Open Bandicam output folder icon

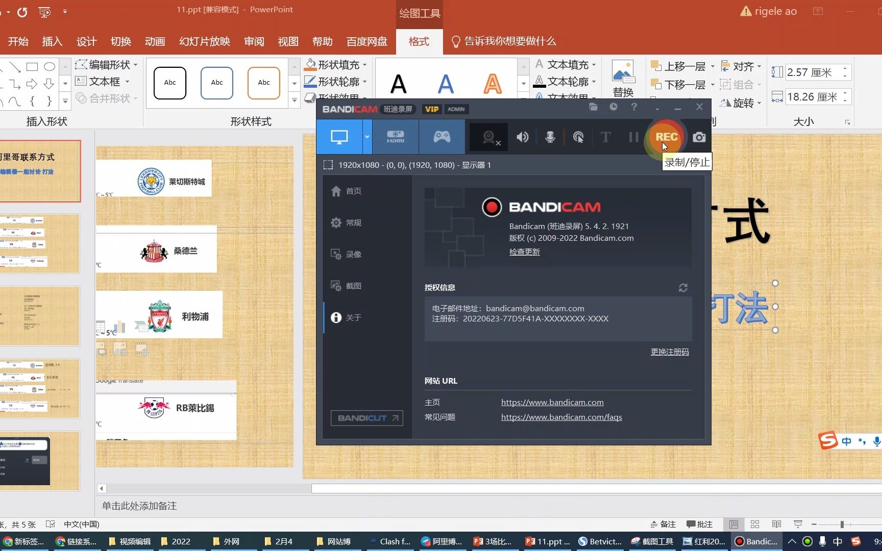pyautogui.click(x=593, y=107)
